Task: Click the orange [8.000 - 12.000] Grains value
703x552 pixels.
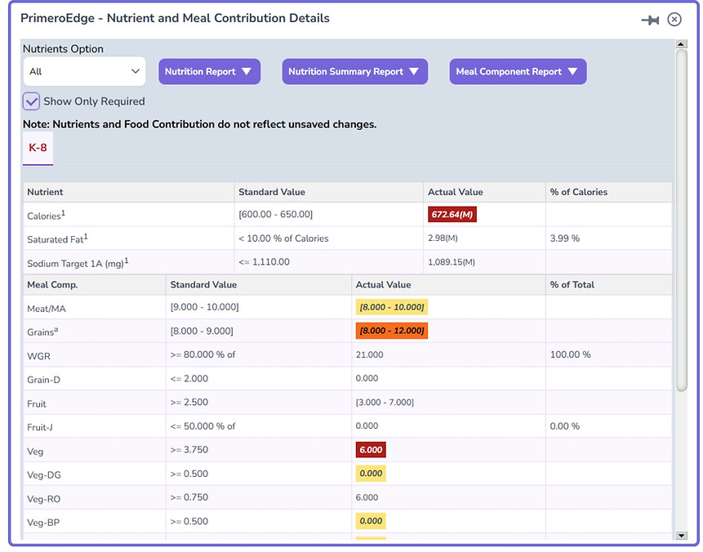Action: pyautogui.click(x=391, y=331)
